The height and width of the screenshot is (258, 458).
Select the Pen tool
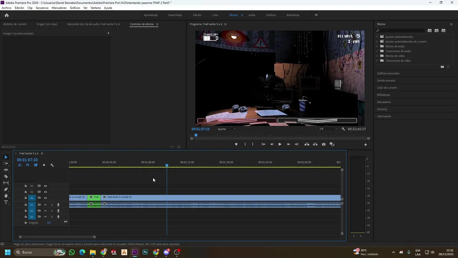6,189
